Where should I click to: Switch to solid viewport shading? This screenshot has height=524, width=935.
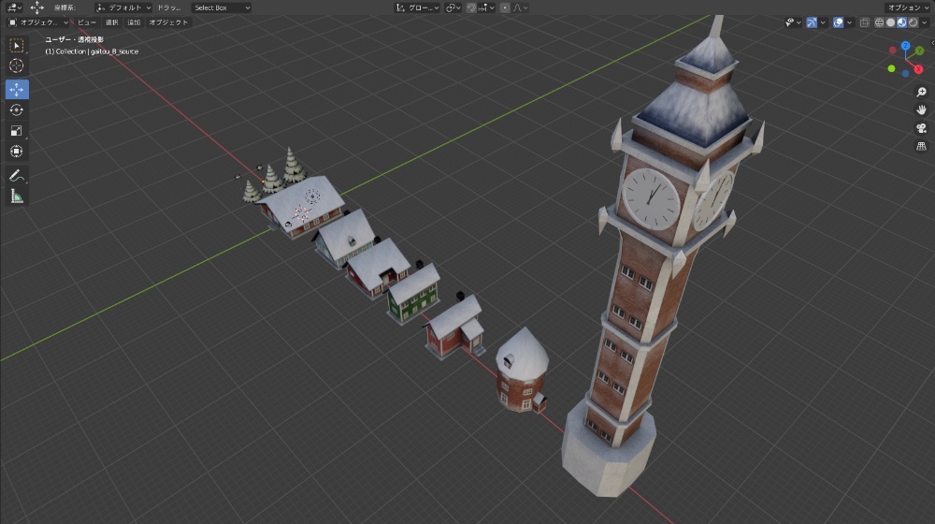[890, 22]
